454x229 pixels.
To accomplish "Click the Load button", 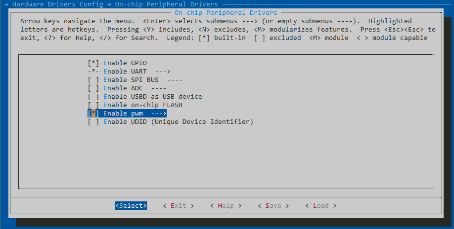I will click(320, 206).
